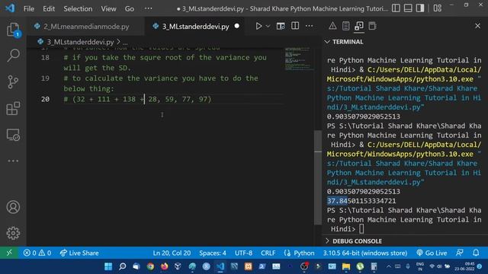Select the 3_MLstanderddevi.py tab
The image size is (488, 274).
[x=195, y=27]
